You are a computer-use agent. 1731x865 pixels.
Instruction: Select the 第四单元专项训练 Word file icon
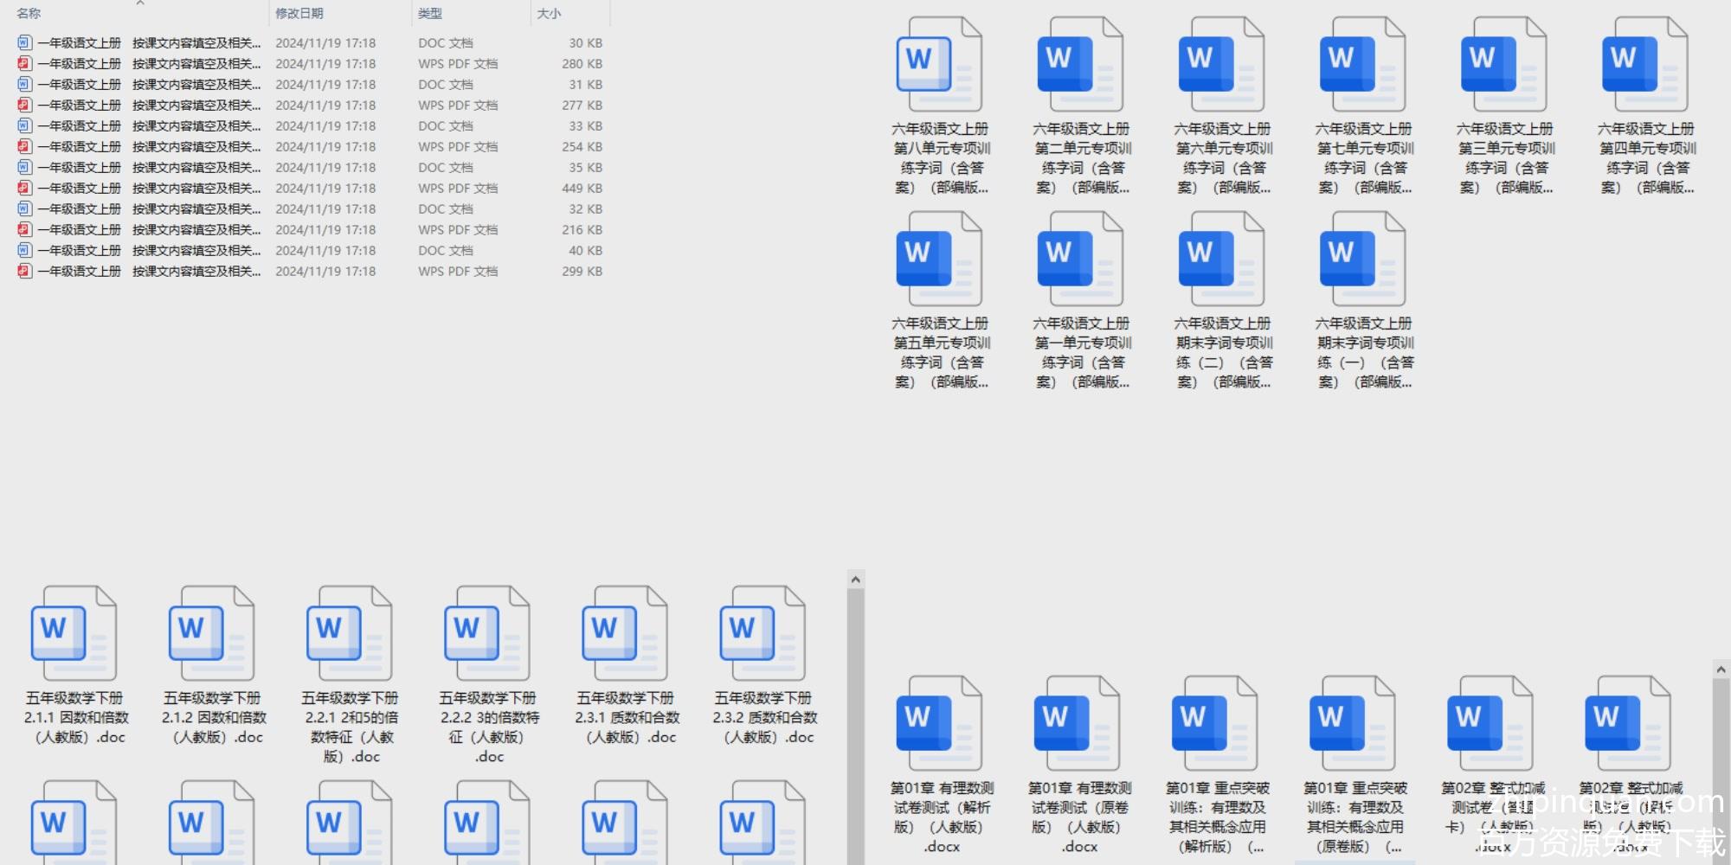(x=1644, y=66)
